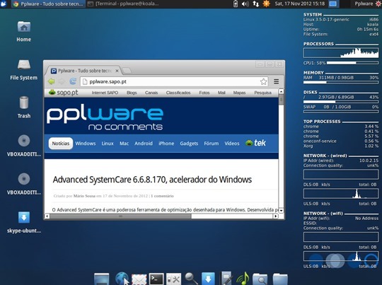Bookmark the page with the star
The height and width of the screenshot is (285, 382).
pos(263,81)
